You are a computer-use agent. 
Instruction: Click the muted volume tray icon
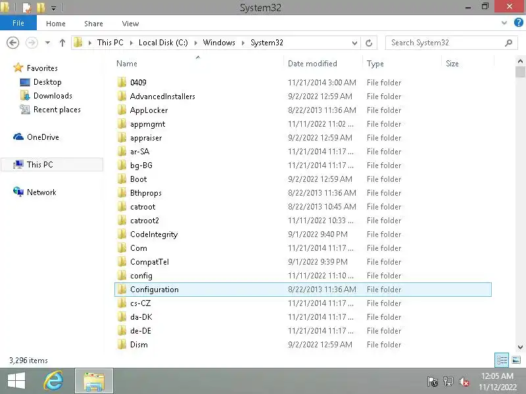[464, 382]
